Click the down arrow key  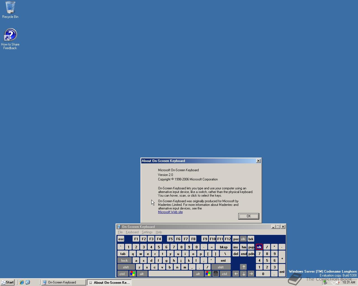[243, 274]
